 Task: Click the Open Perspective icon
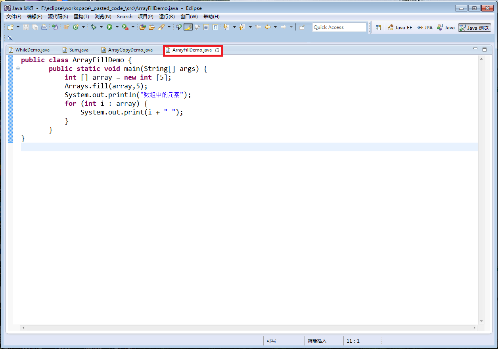point(378,27)
